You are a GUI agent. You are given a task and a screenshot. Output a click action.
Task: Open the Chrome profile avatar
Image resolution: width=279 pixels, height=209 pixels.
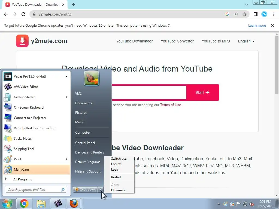(264, 14)
